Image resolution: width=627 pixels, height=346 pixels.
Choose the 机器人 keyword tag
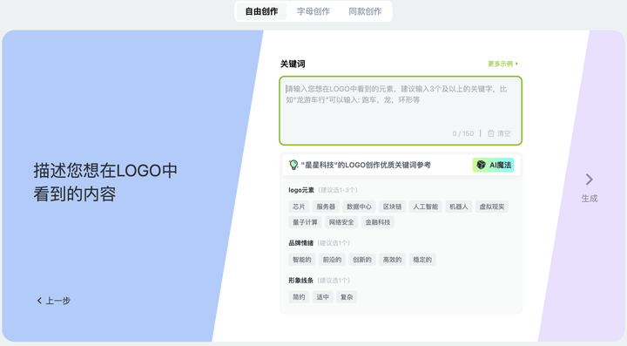coord(459,207)
